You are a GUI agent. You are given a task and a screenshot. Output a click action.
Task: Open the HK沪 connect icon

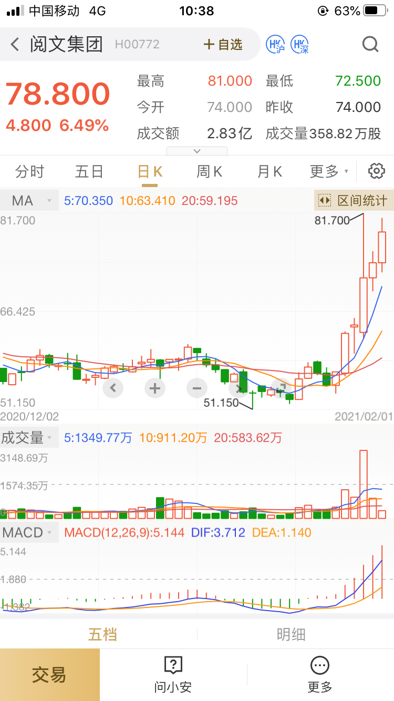275,45
